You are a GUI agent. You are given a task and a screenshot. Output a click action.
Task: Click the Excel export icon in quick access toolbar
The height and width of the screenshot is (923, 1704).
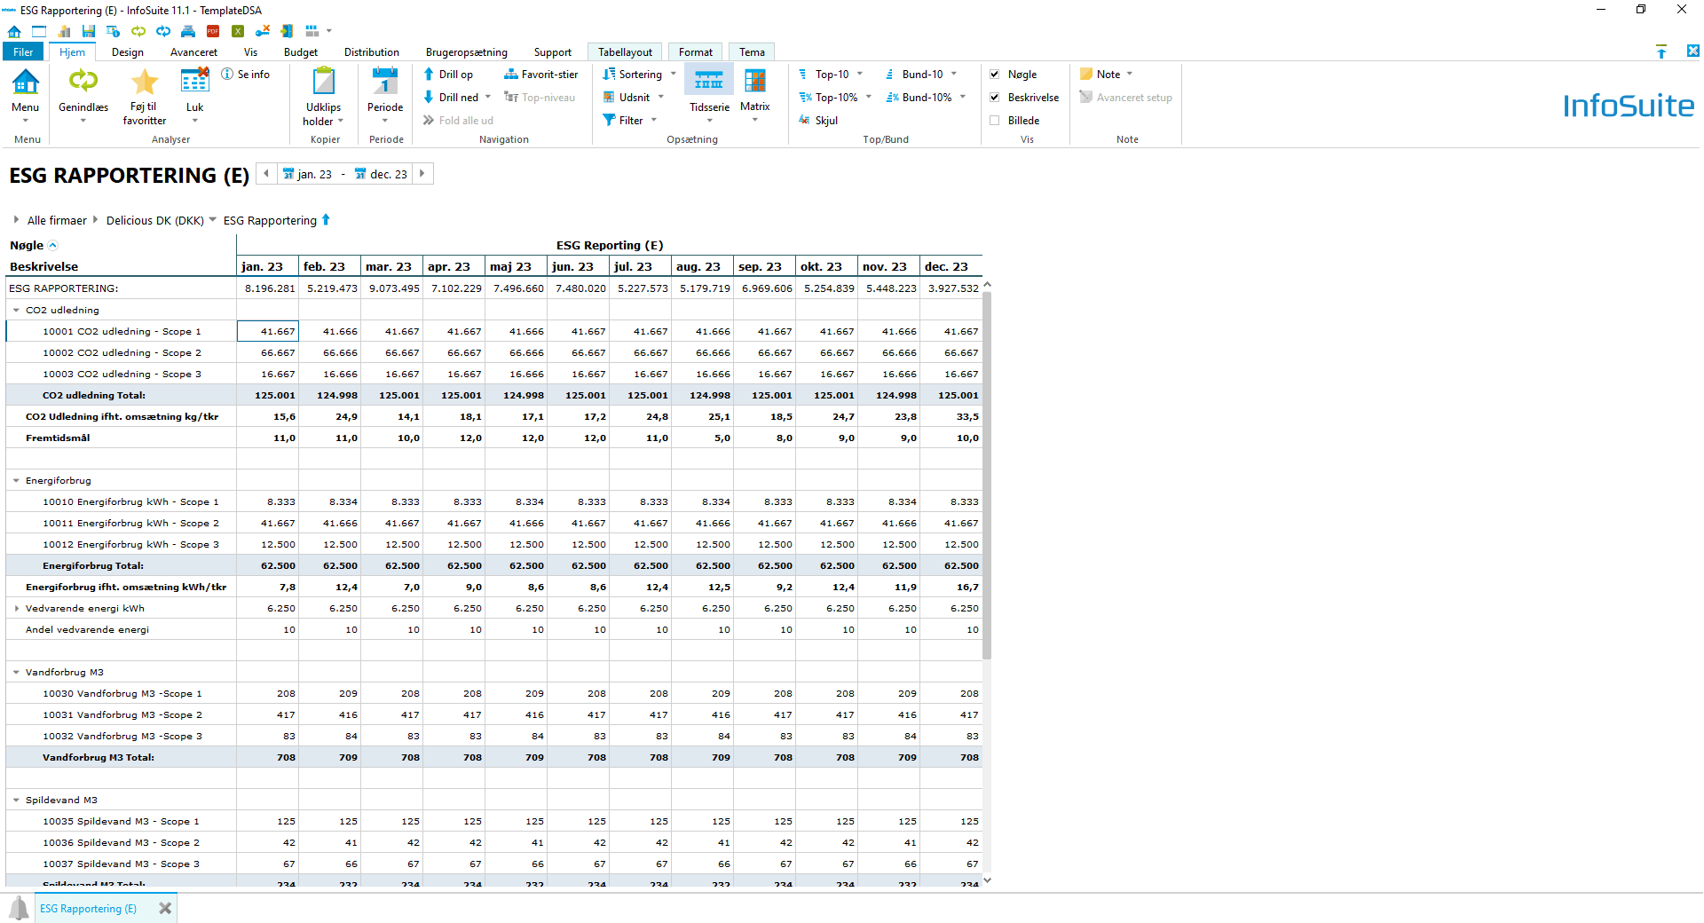click(x=238, y=31)
